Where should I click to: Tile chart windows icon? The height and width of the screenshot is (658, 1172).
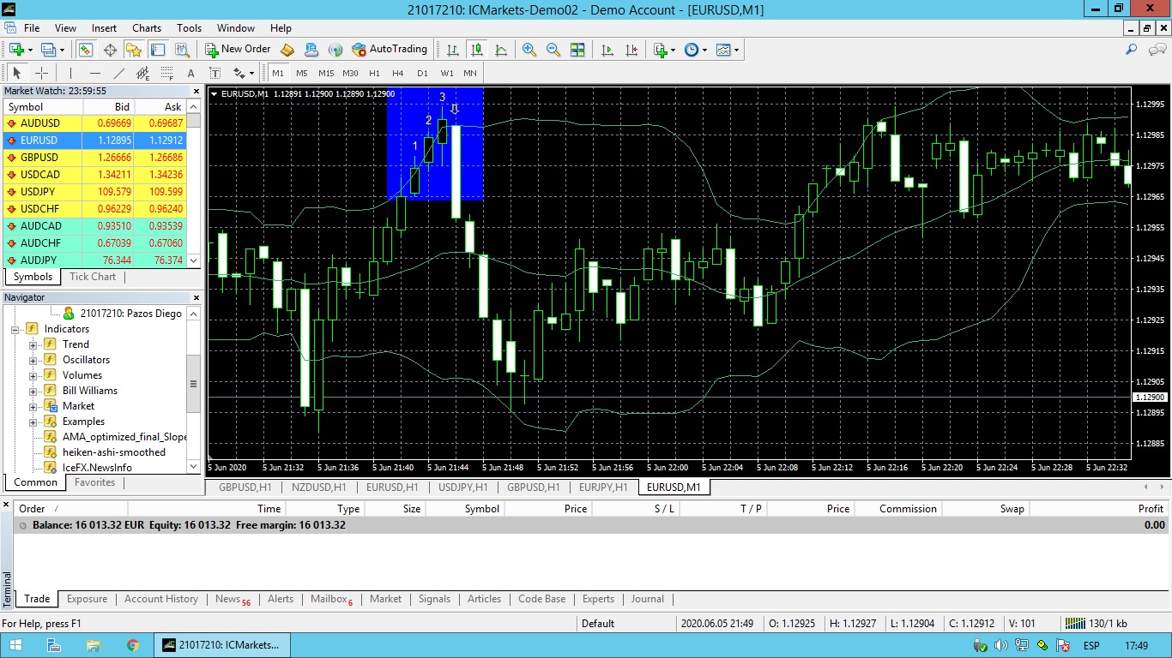click(577, 50)
